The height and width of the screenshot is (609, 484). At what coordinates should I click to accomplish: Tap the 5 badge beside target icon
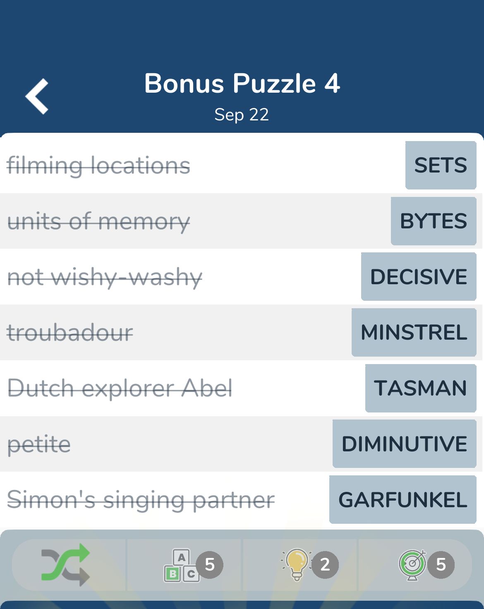click(x=441, y=565)
